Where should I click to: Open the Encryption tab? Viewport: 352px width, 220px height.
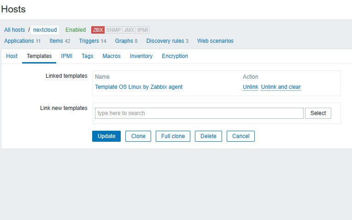(x=175, y=56)
